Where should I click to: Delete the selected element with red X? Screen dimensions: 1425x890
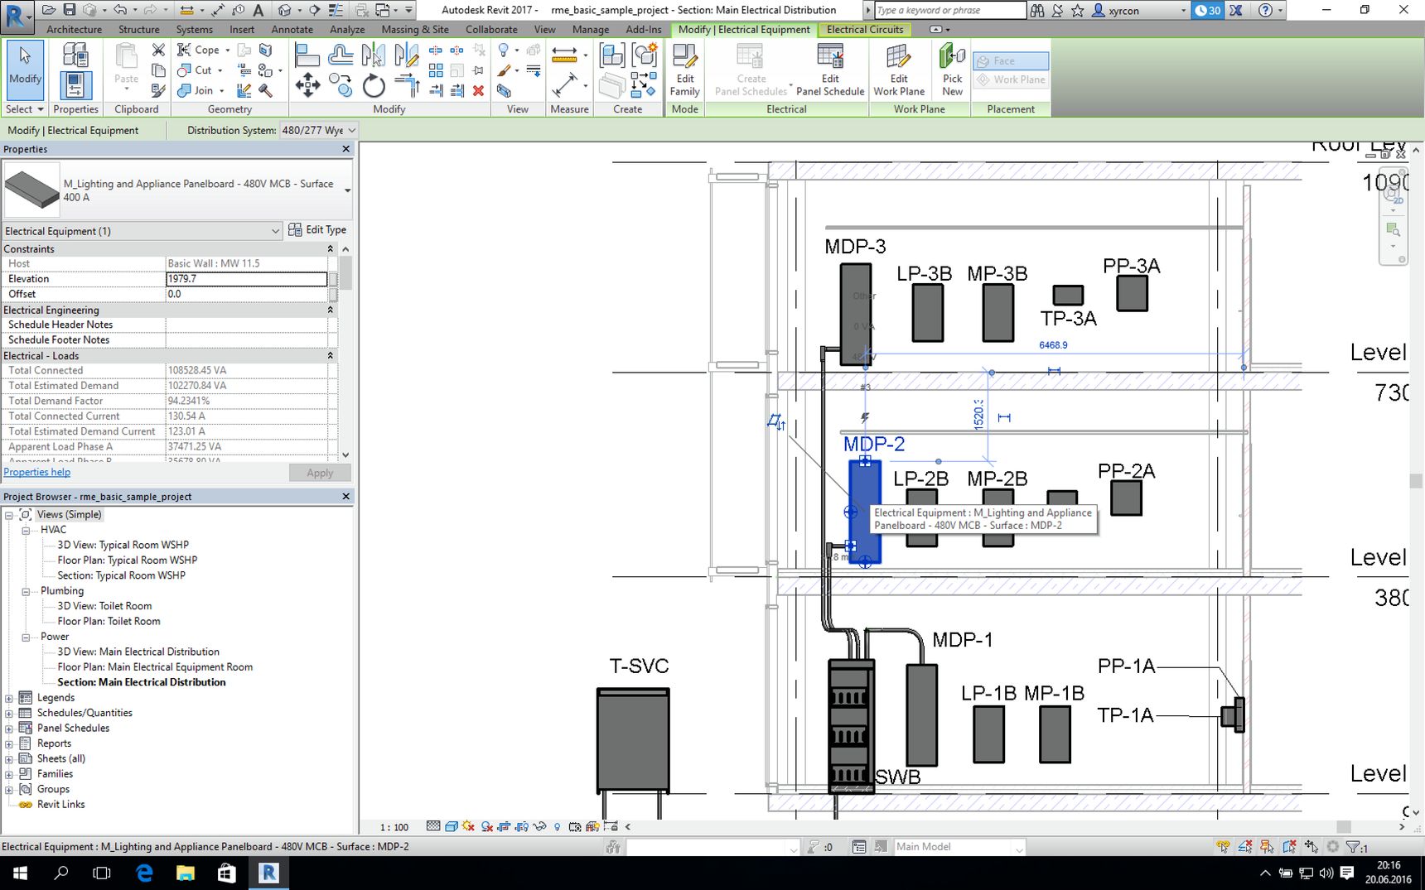(x=478, y=90)
